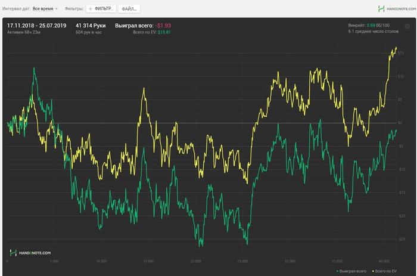This screenshot has width=417, height=276.
Task: Click the 'Интервал дат:' label
Action: coord(16,9)
